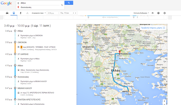Print the directions with printer icon
Screen dimensions: 181x105
tap(153, 13)
